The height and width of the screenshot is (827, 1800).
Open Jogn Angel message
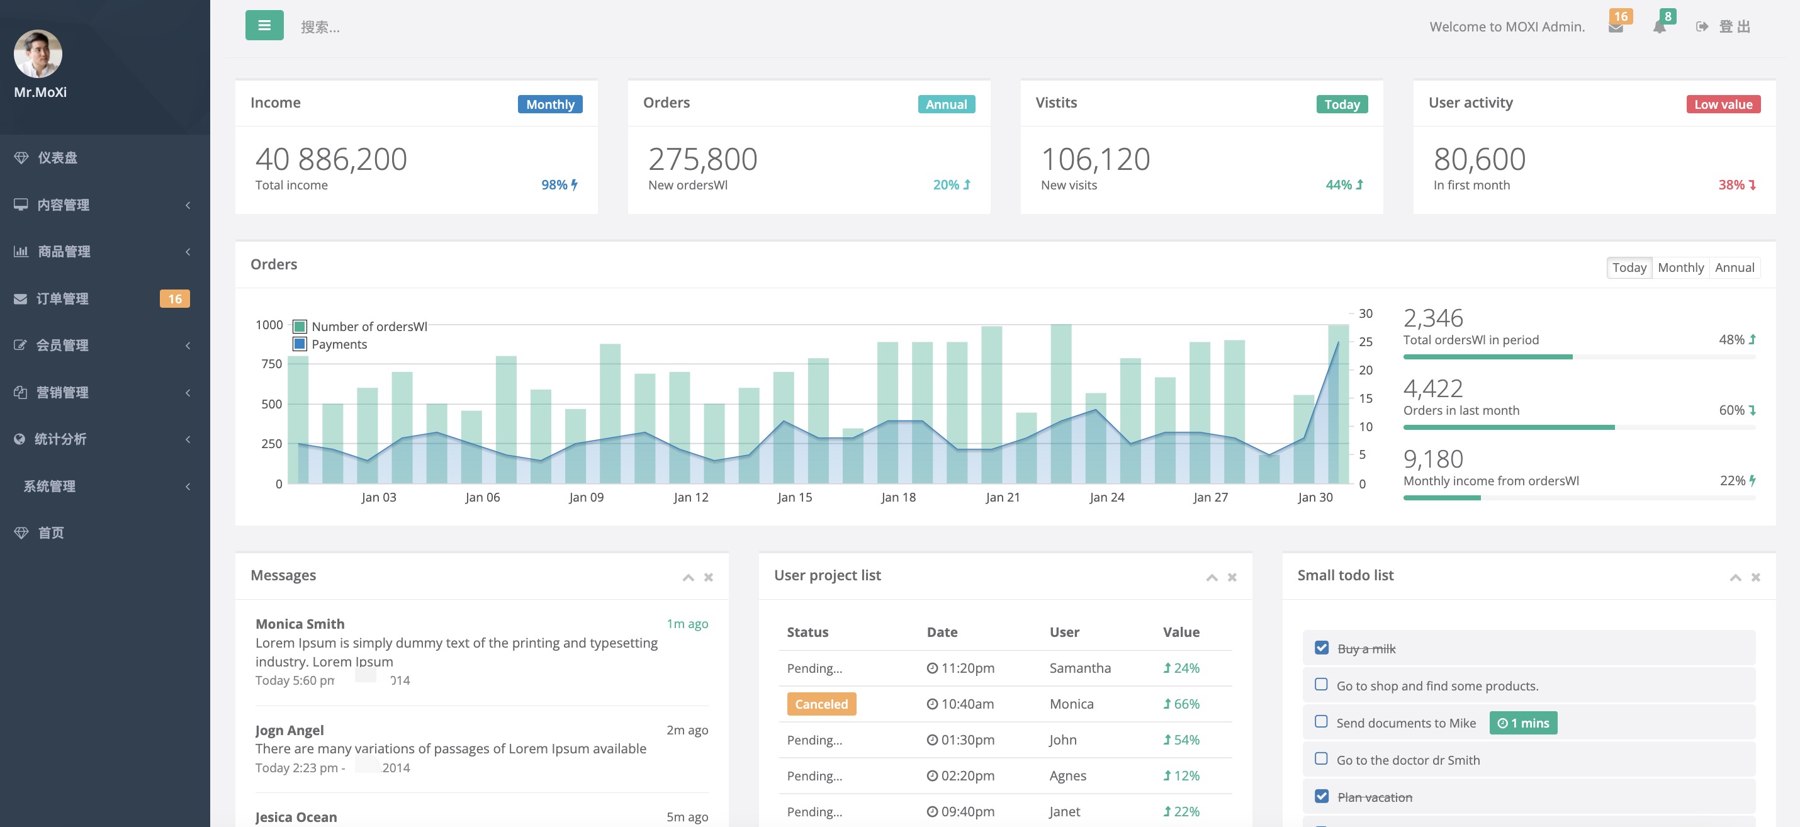[x=481, y=749]
